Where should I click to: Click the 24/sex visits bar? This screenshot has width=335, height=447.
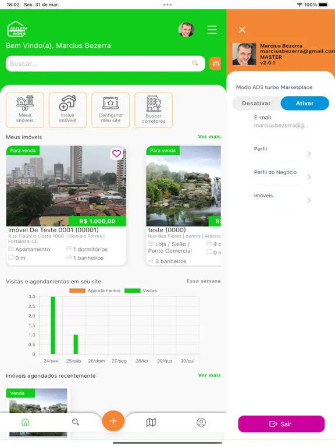[53, 325]
